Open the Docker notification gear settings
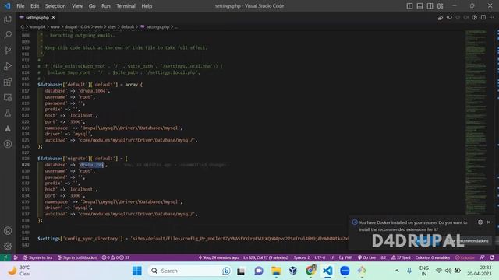The width and height of the screenshot is (499, 280). pos(480,222)
